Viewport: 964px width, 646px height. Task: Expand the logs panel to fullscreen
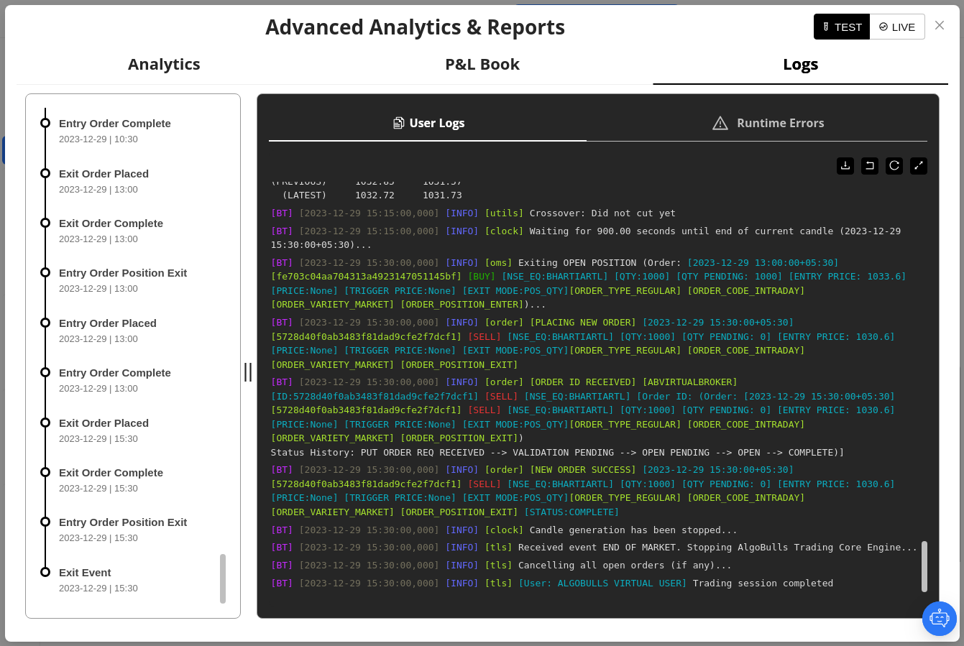point(919,166)
